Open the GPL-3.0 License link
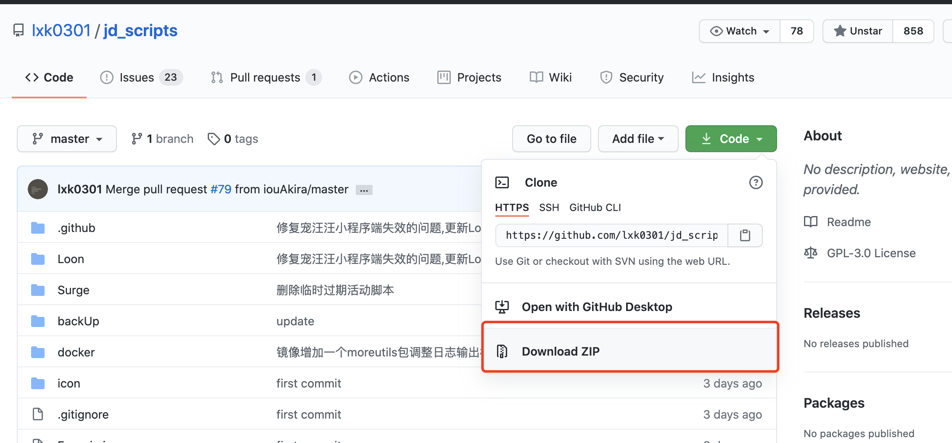 tap(871, 253)
